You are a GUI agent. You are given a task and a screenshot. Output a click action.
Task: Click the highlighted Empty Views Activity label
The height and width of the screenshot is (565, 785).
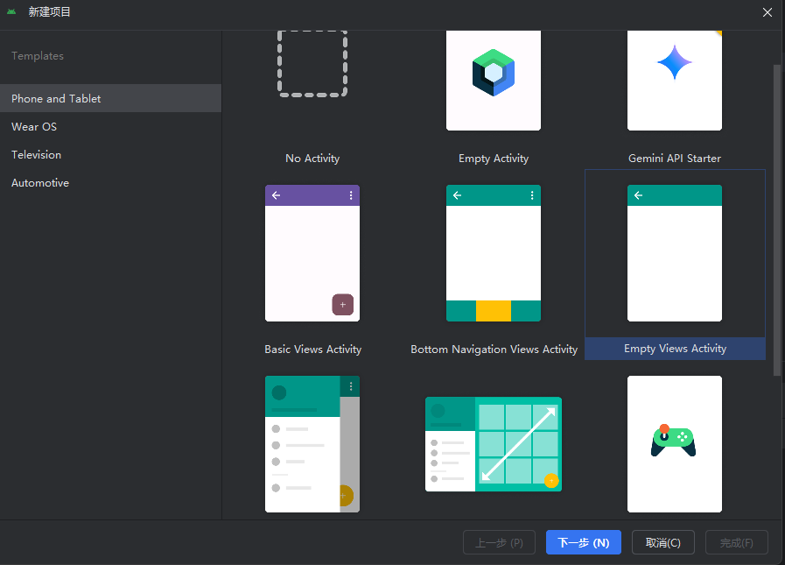(x=675, y=349)
